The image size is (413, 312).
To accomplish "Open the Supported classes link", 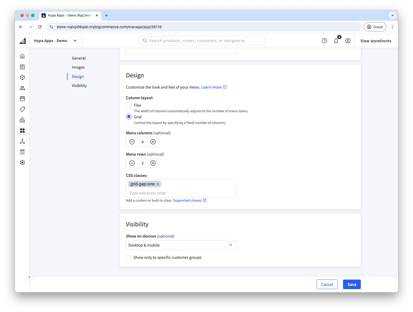I will click(190, 200).
